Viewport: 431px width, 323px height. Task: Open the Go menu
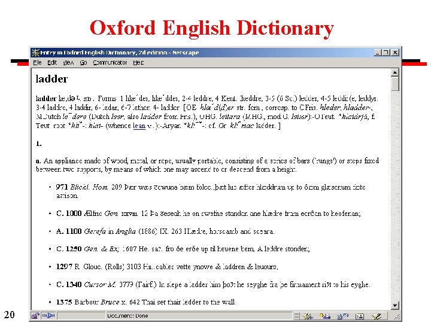pyautogui.click(x=83, y=63)
